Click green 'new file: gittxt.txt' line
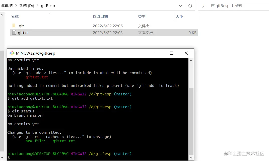This screenshot has height=161, width=269. 50,141
